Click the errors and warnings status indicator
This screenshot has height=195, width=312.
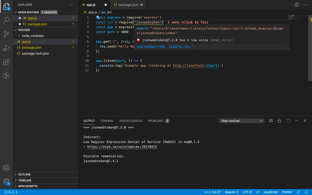tap(11, 192)
